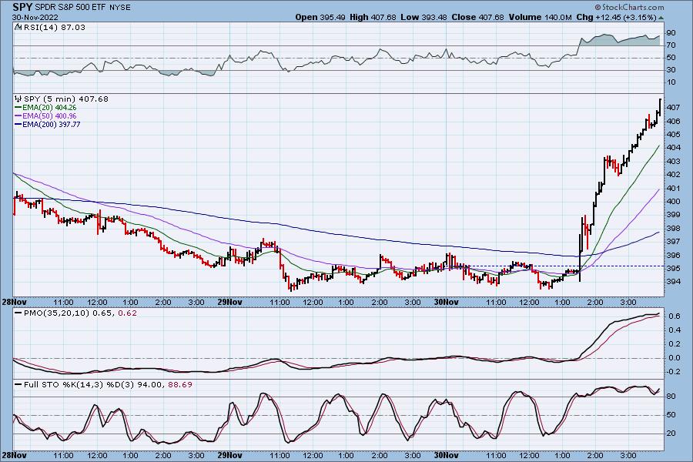693x462 pixels.
Task: Click the 400 price axis label
Action: 673,202
